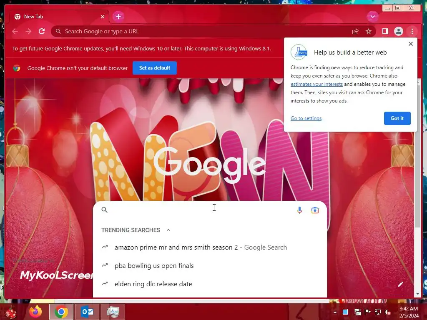
Task: Bookmark this tab with the star icon
Action: click(x=369, y=32)
